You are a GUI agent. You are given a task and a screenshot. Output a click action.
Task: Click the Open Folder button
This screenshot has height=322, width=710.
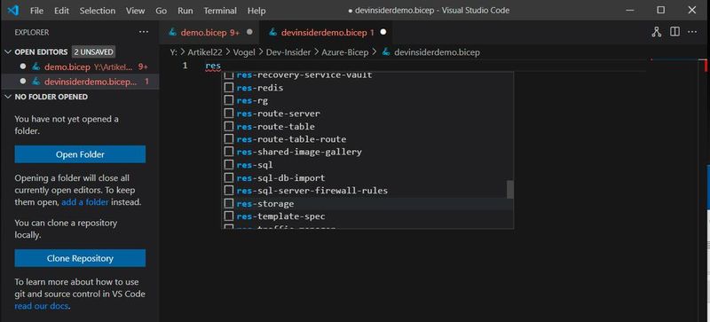80,154
